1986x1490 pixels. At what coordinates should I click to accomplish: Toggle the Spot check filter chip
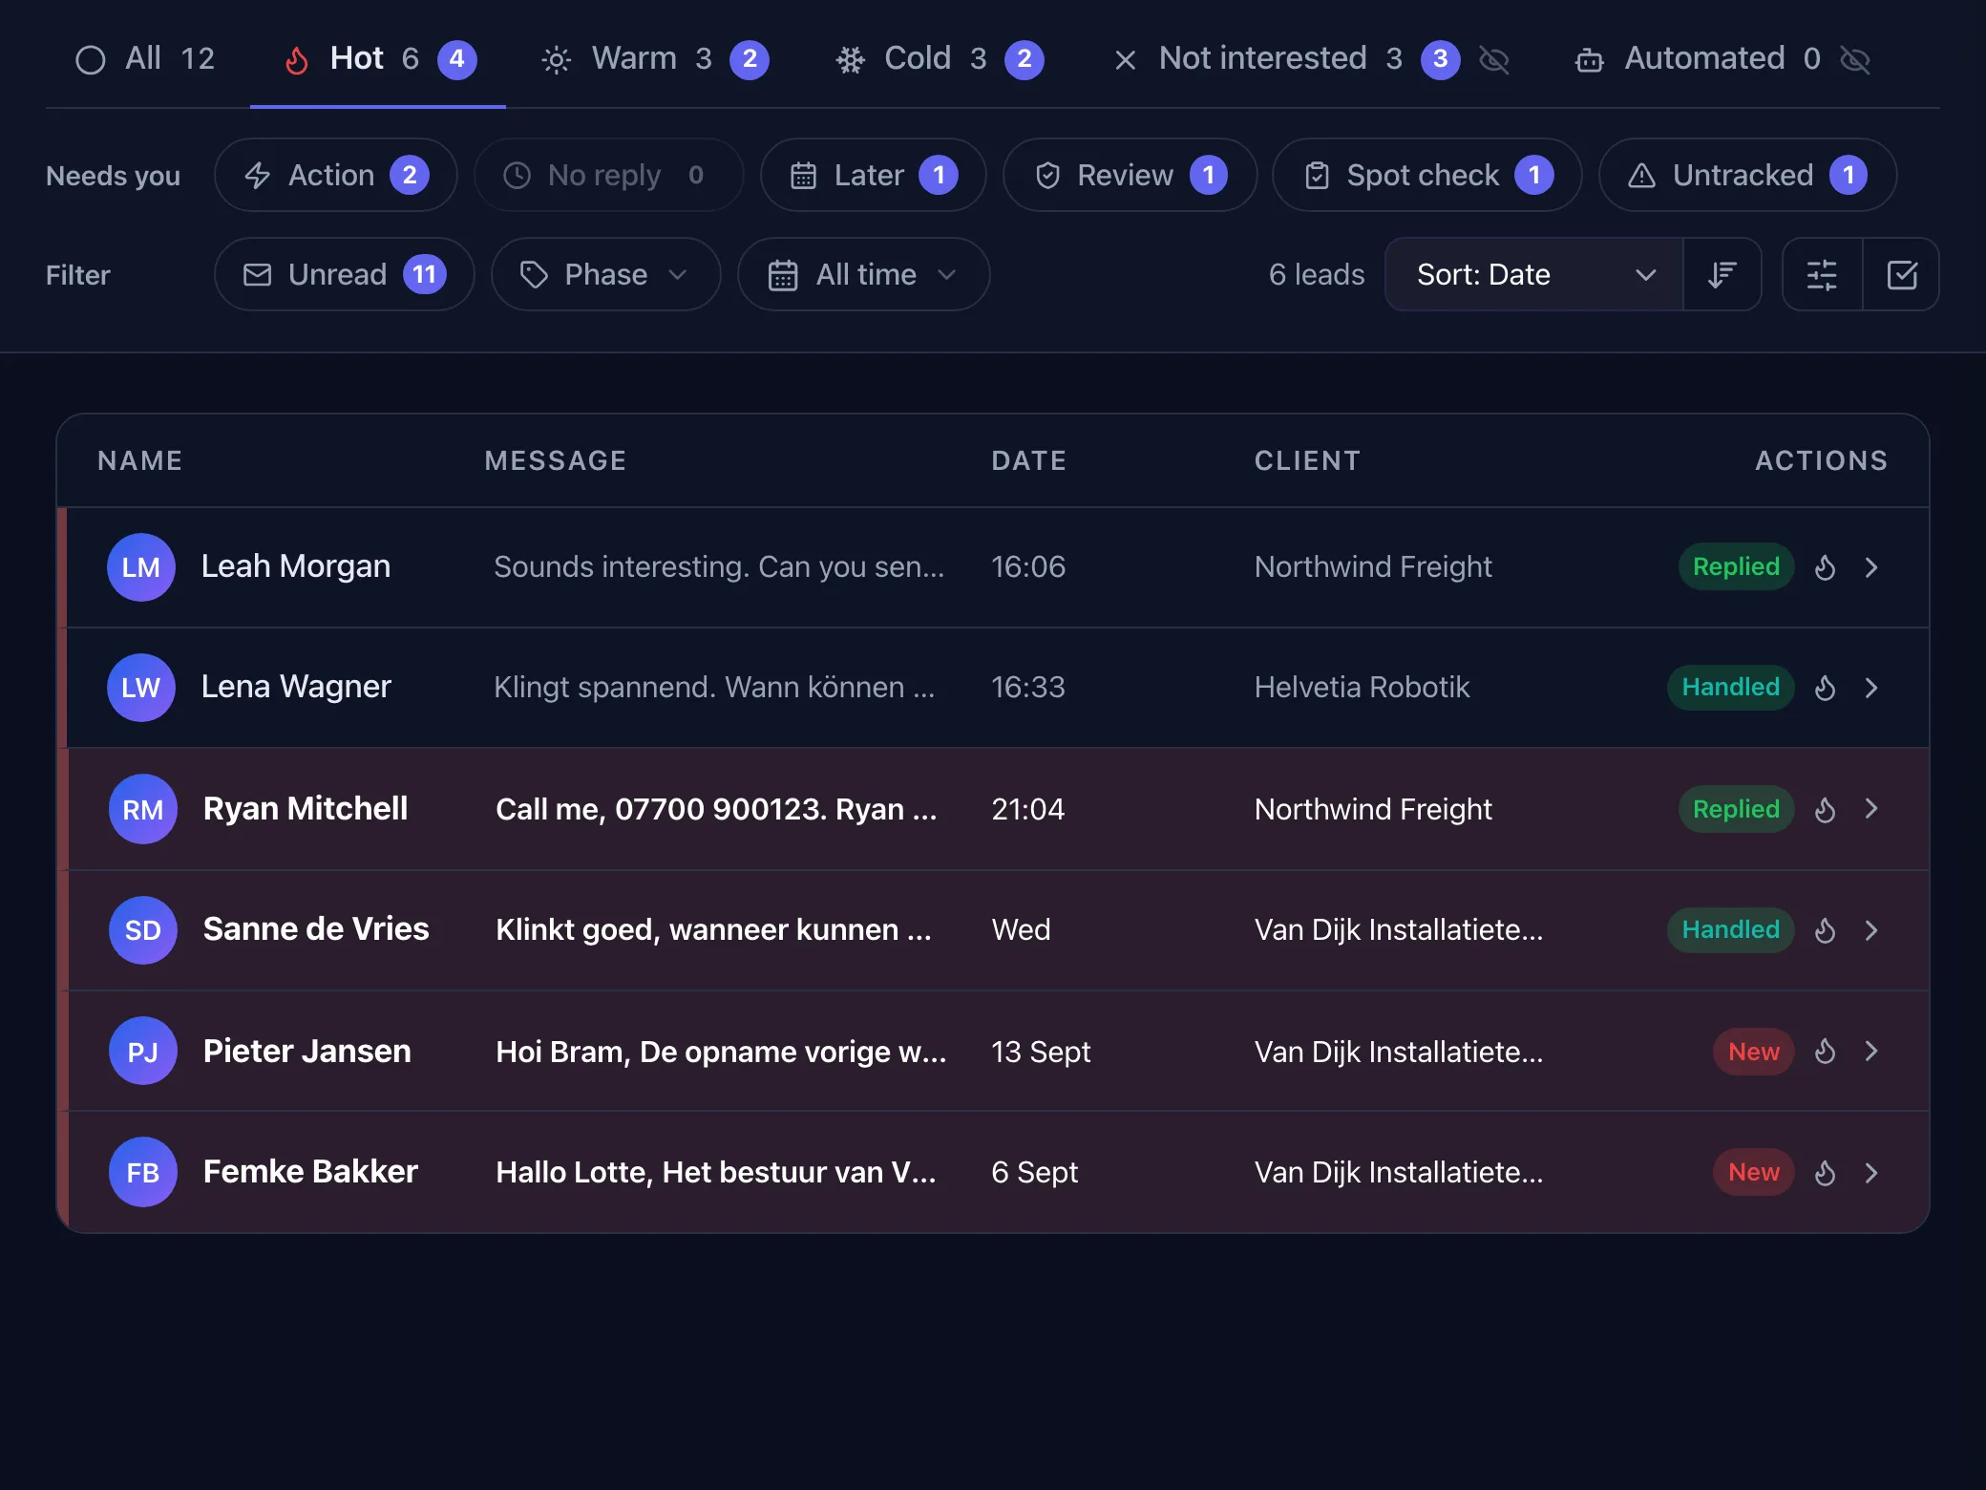1427,176
